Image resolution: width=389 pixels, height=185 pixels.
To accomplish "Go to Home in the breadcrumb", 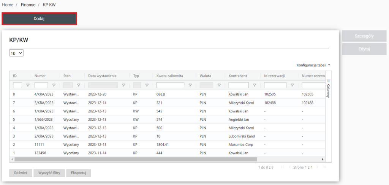I will pyautogui.click(x=8, y=5).
